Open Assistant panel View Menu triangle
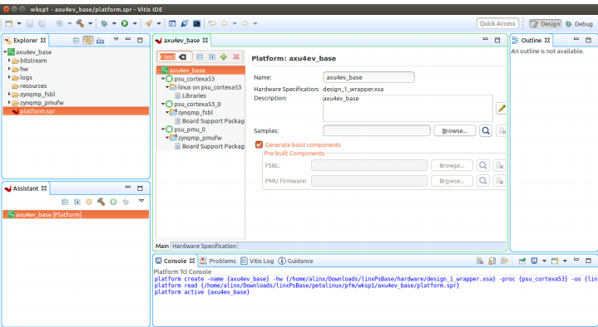Screen dimensions: 598x327 tap(141, 201)
